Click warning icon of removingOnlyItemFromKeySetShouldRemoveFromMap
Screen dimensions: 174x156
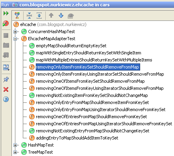tap(32, 67)
